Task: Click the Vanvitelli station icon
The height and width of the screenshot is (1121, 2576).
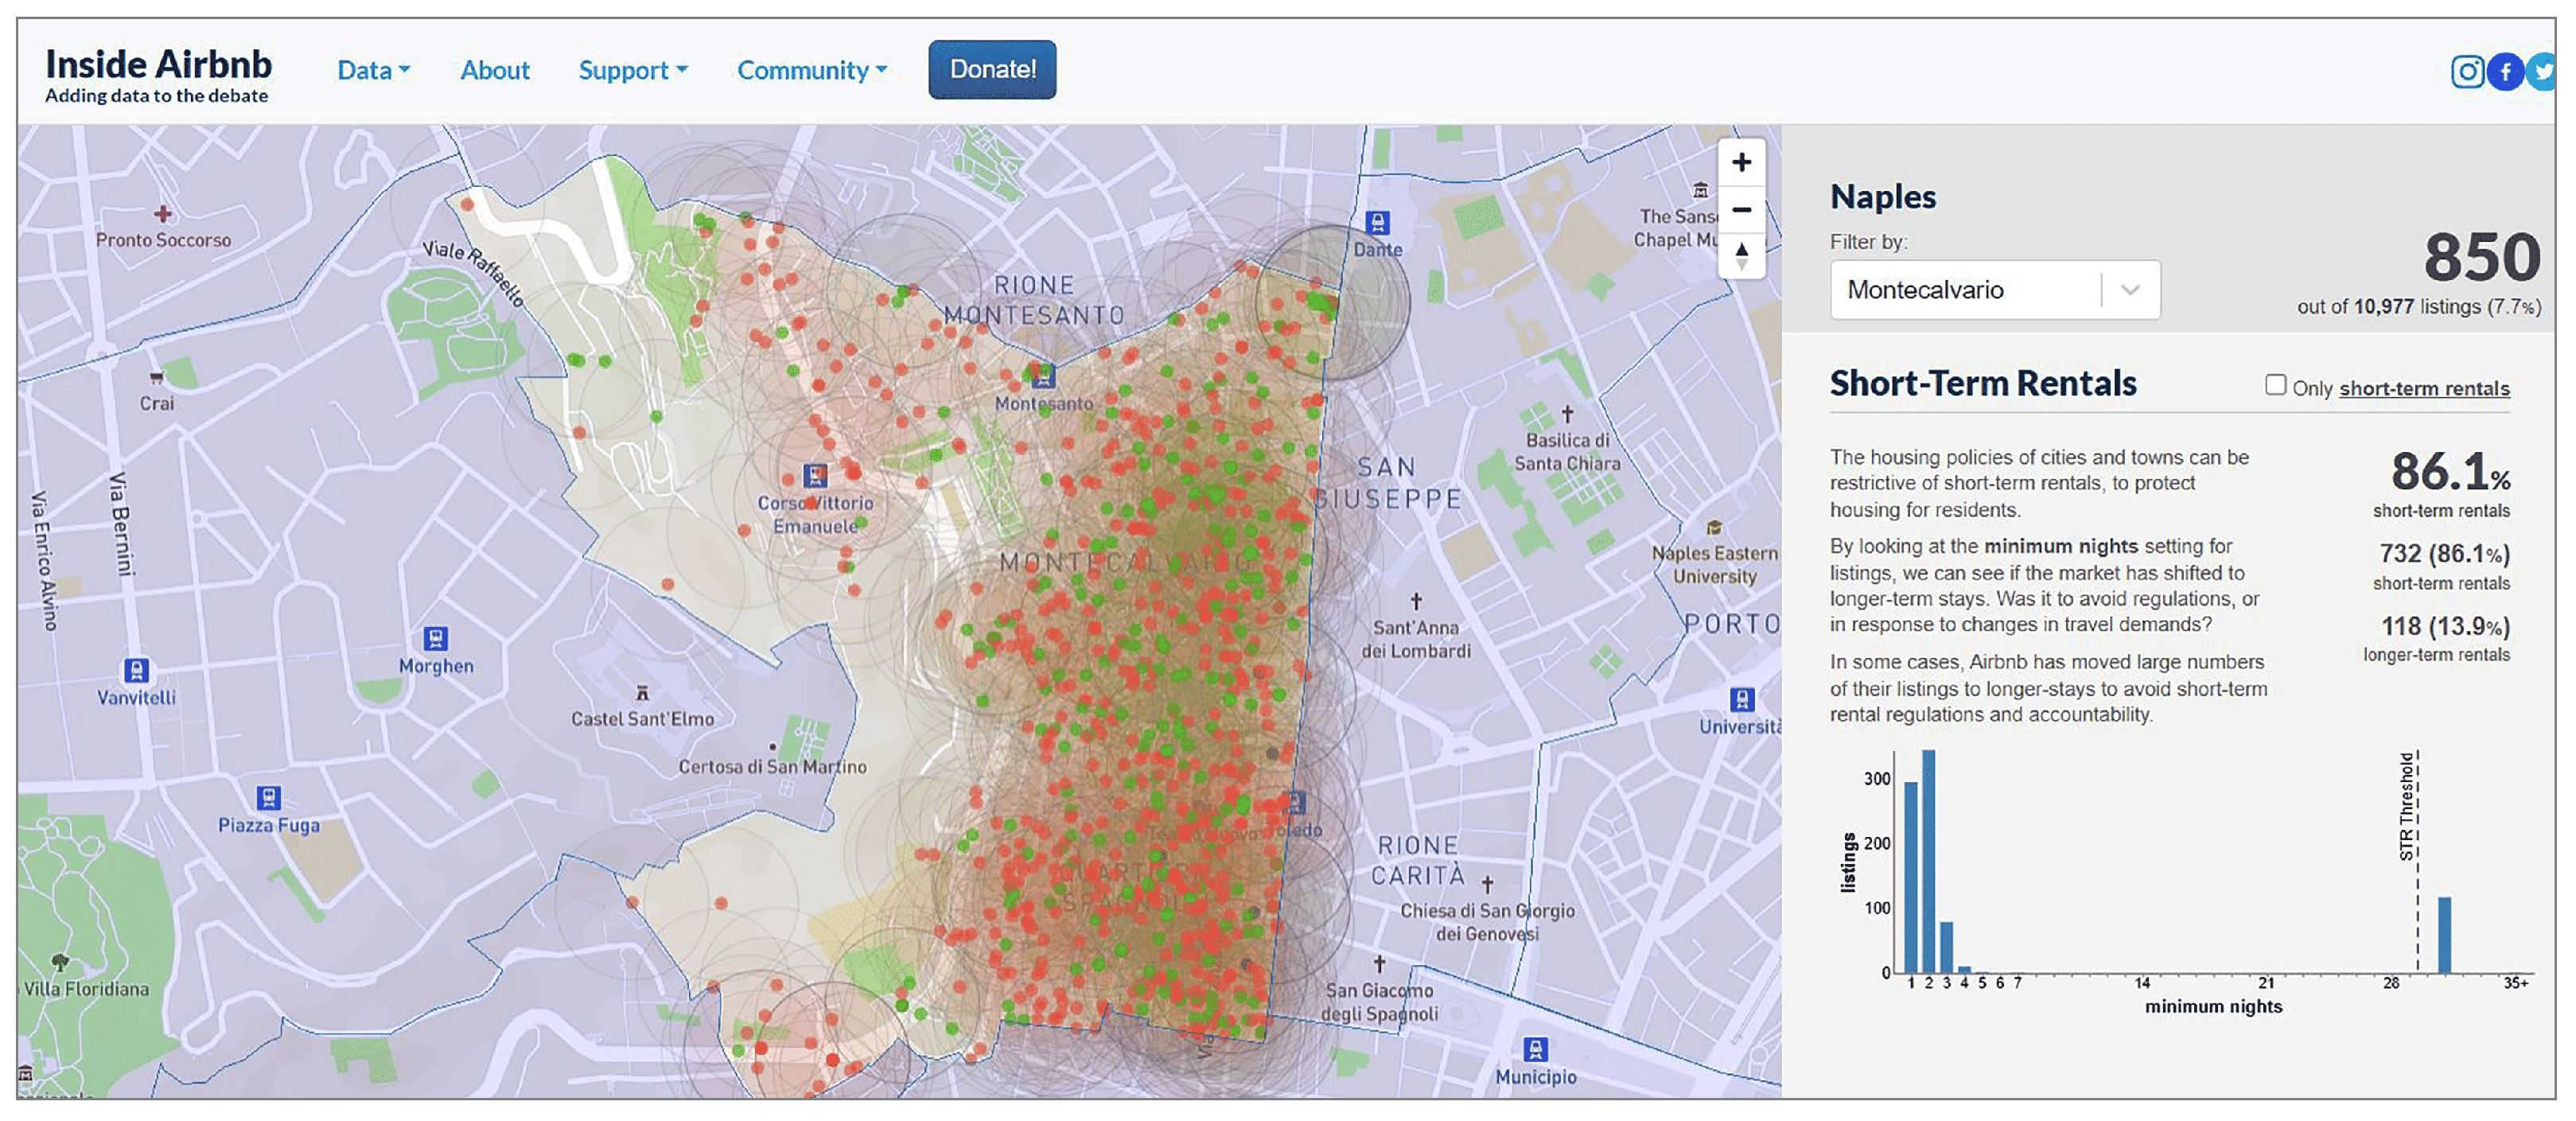Action: [136, 670]
